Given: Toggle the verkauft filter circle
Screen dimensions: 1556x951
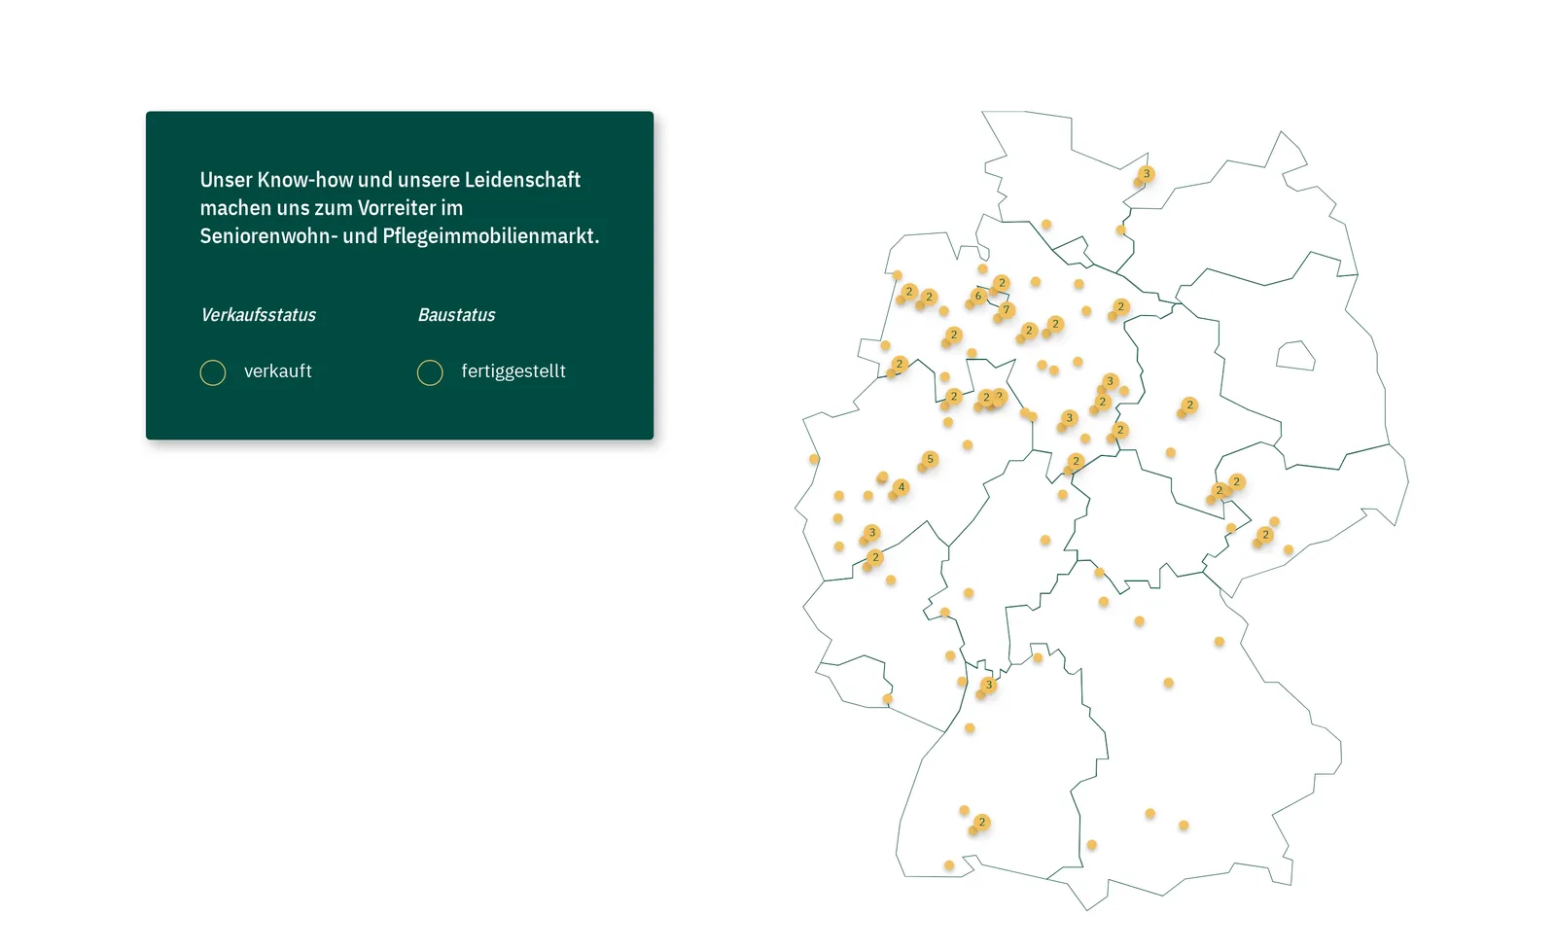Looking at the screenshot, I should point(213,372).
